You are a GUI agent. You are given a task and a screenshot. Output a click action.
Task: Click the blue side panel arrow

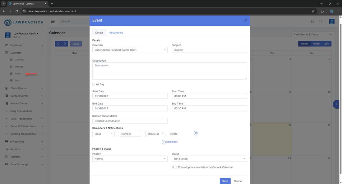coord(337,104)
